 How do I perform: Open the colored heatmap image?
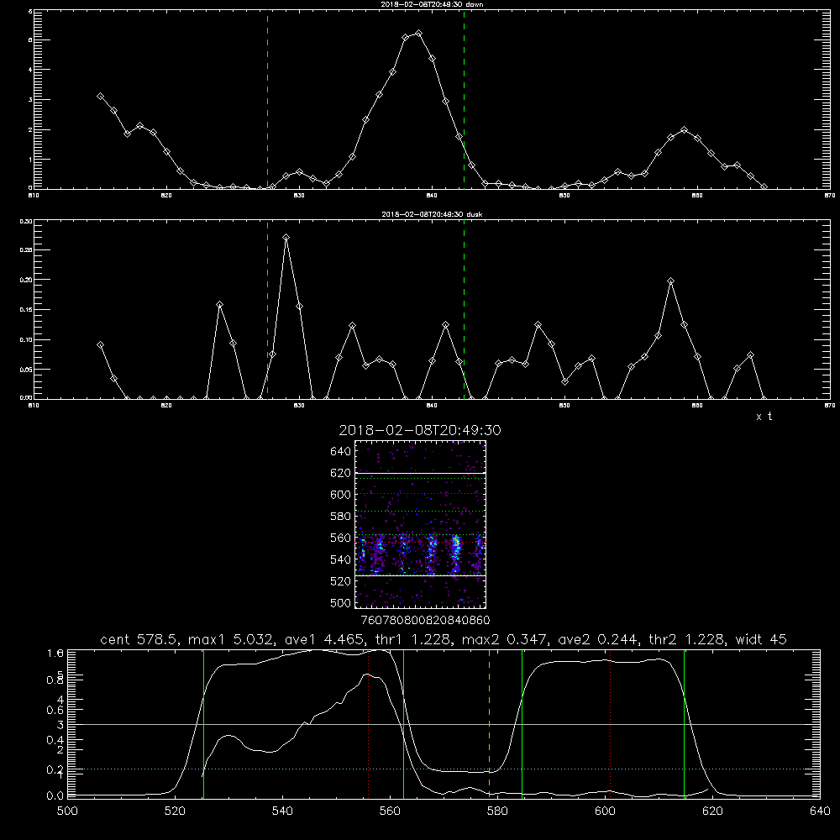coord(421,524)
